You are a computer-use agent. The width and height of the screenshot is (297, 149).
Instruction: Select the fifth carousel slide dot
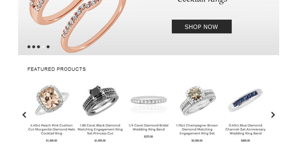click(x=48, y=47)
